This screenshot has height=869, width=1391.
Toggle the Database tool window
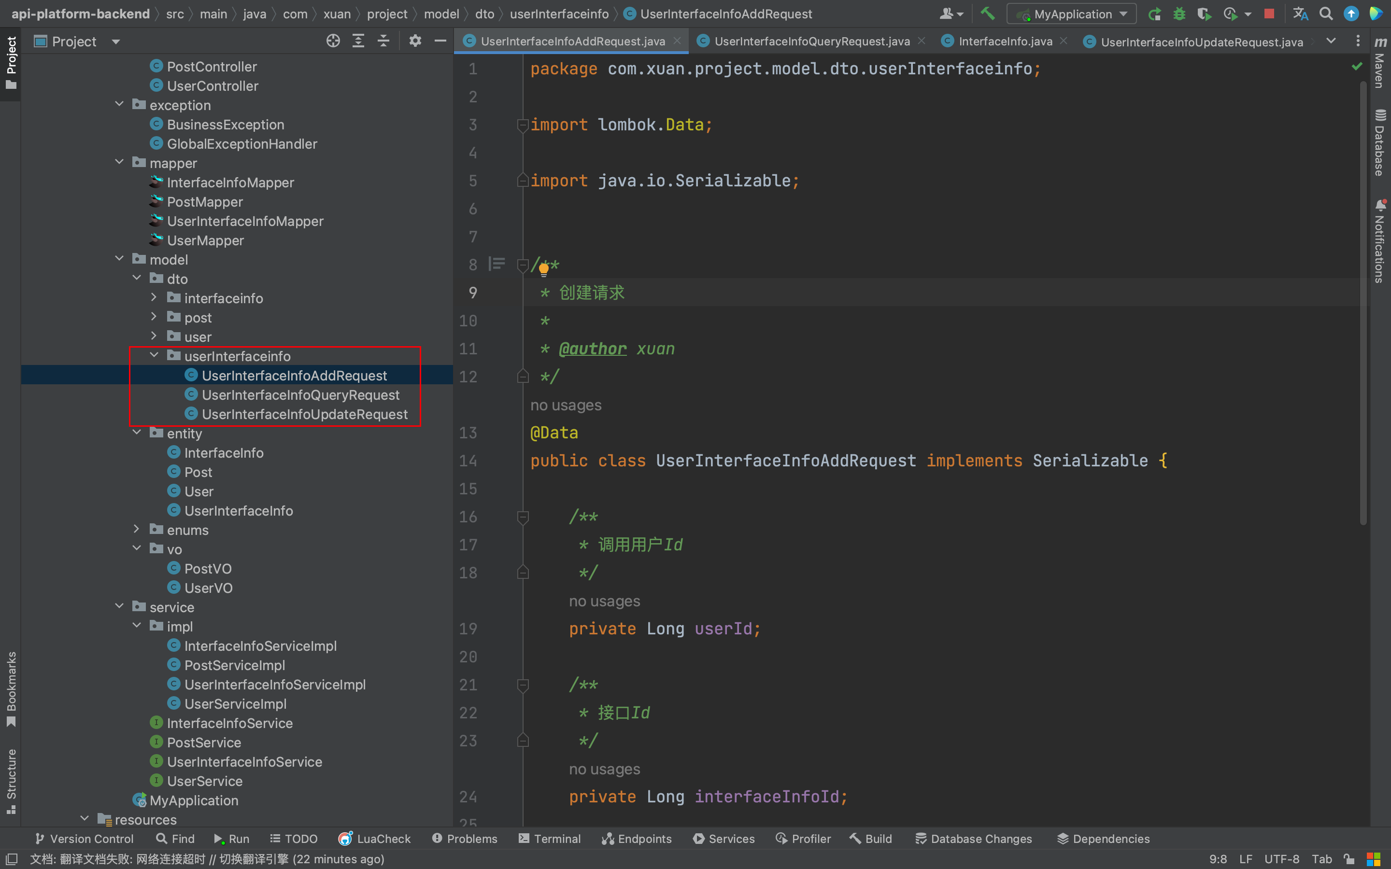tap(1380, 142)
